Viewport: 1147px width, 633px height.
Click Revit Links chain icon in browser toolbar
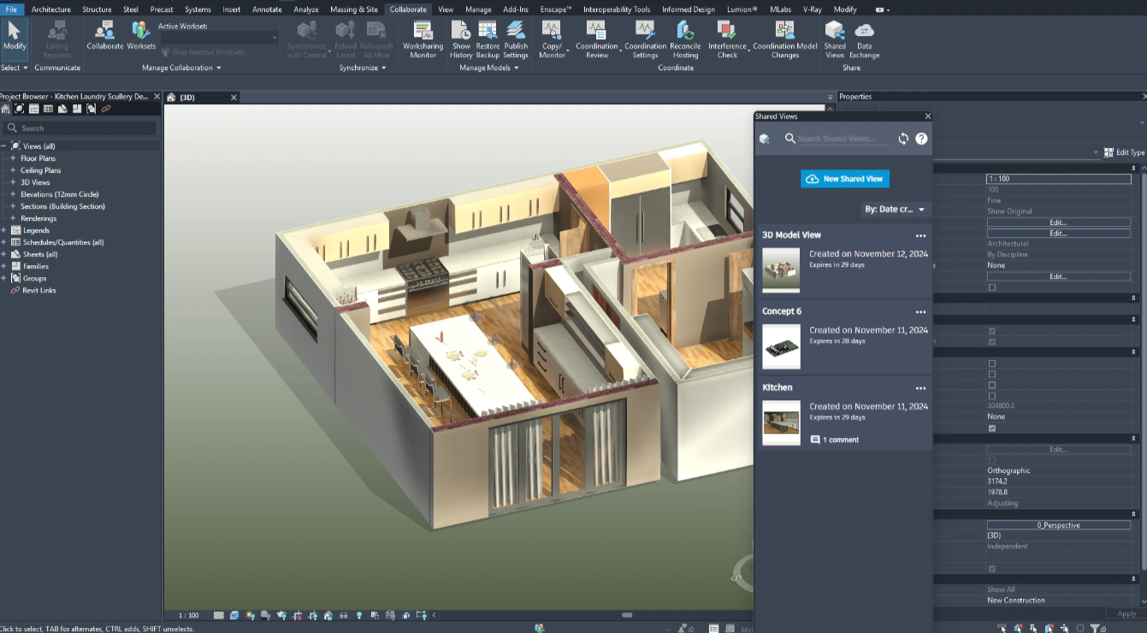pyautogui.click(x=106, y=109)
